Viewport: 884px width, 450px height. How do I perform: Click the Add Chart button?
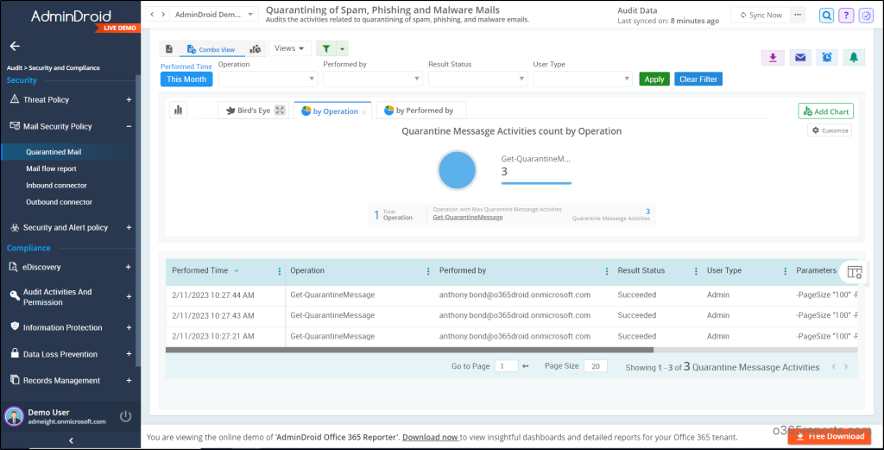(825, 111)
